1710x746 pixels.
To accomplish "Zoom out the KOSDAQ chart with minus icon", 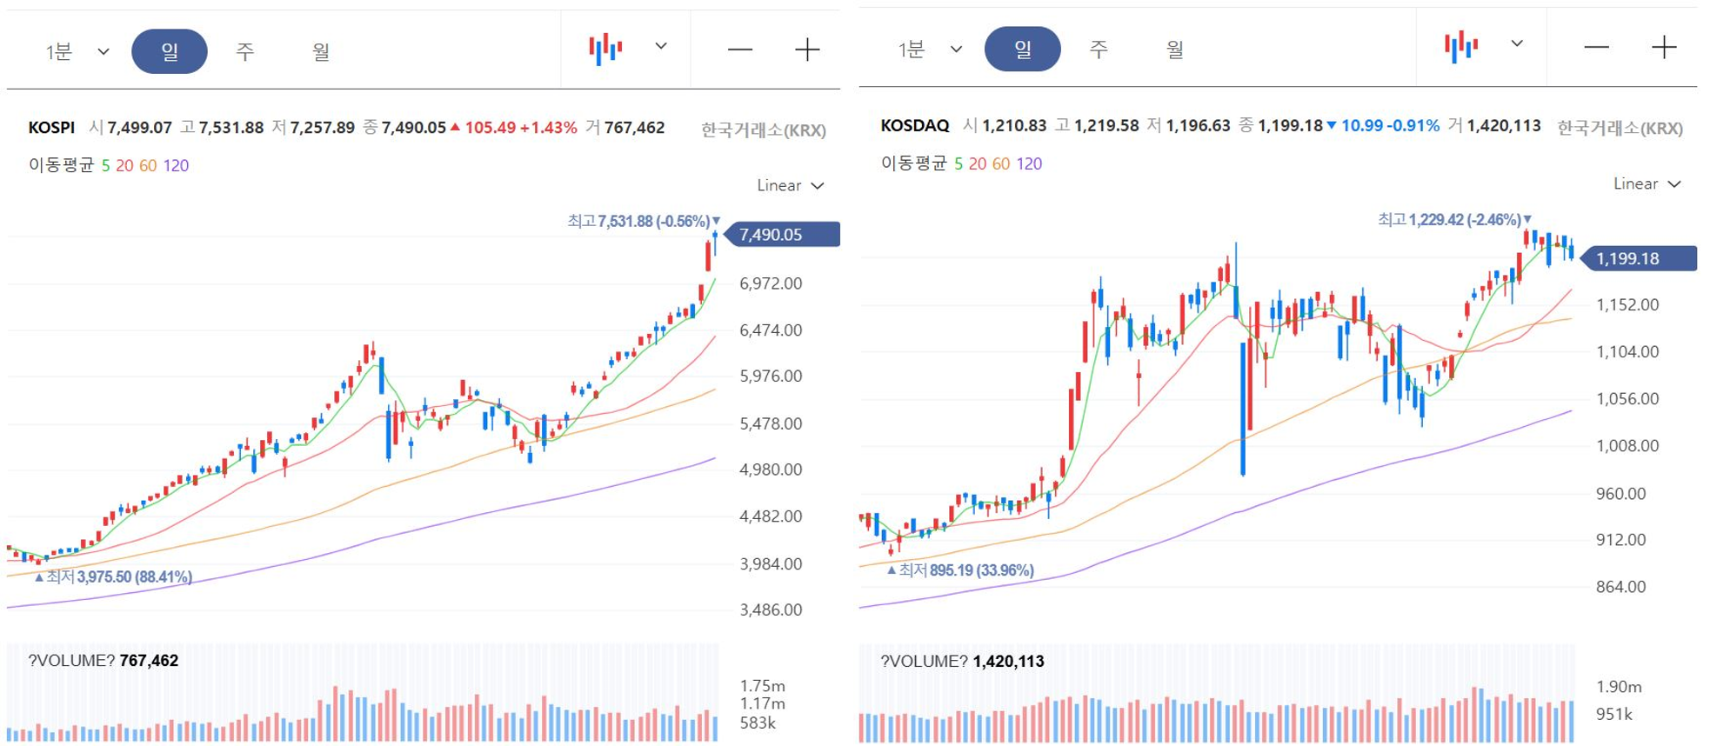I will point(1597,48).
